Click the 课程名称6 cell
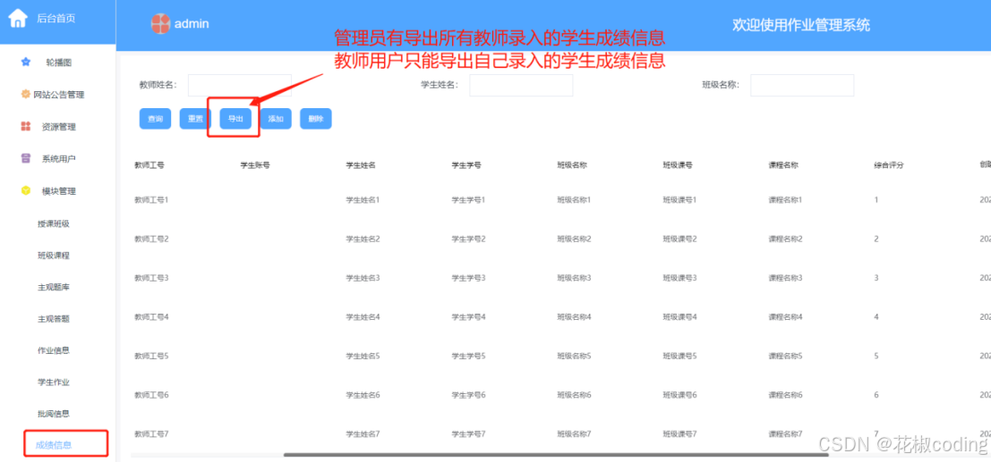This screenshot has width=991, height=462. click(785, 395)
